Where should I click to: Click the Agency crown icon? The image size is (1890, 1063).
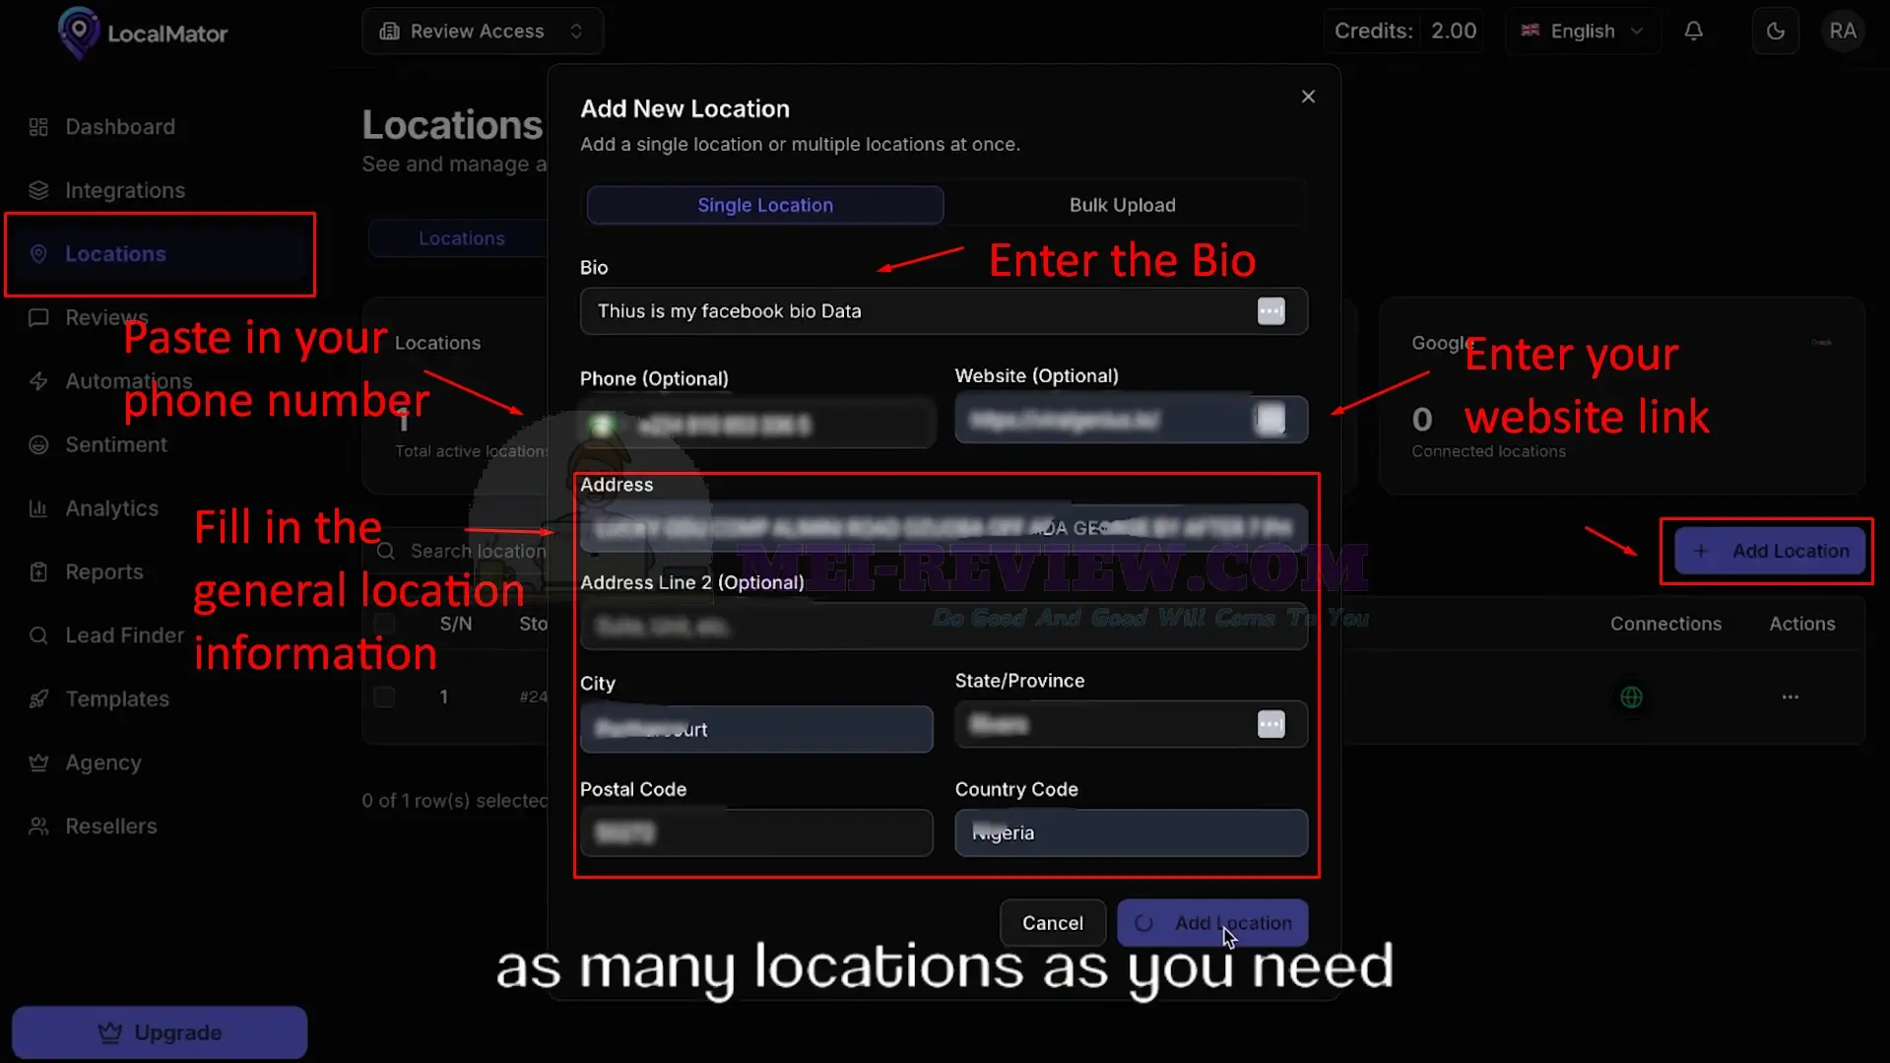[x=38, y=763]
